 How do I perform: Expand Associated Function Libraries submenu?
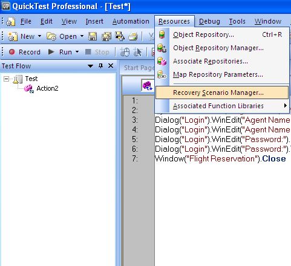pos(222,106)
